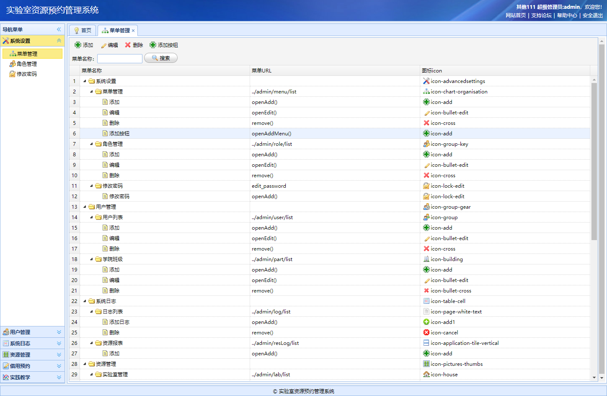Click the 菜单名称 search input field
607x396 pixels.
coord(120,59)
